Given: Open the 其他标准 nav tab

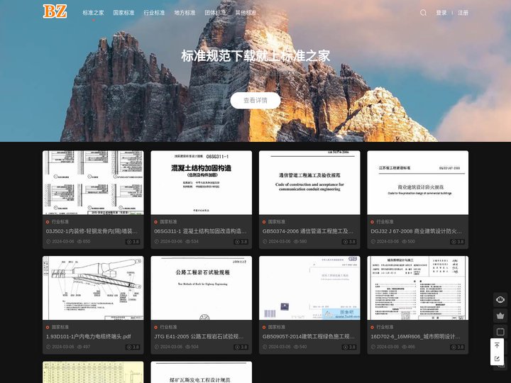Looking at the screenshot, I should 246,13.
